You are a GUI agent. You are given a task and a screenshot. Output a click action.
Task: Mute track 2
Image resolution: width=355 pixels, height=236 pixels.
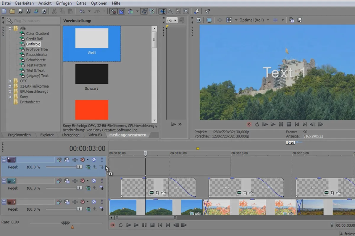click(94, 181)
